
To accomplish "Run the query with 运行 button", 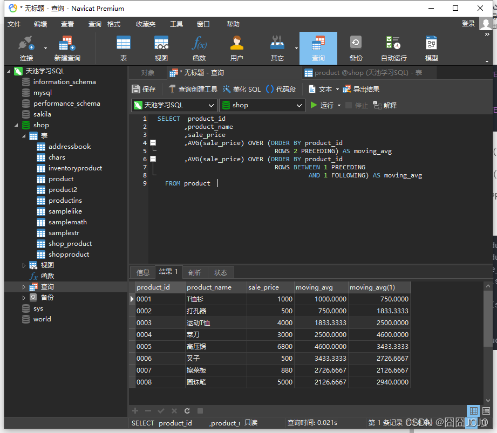I will (322, 105).
